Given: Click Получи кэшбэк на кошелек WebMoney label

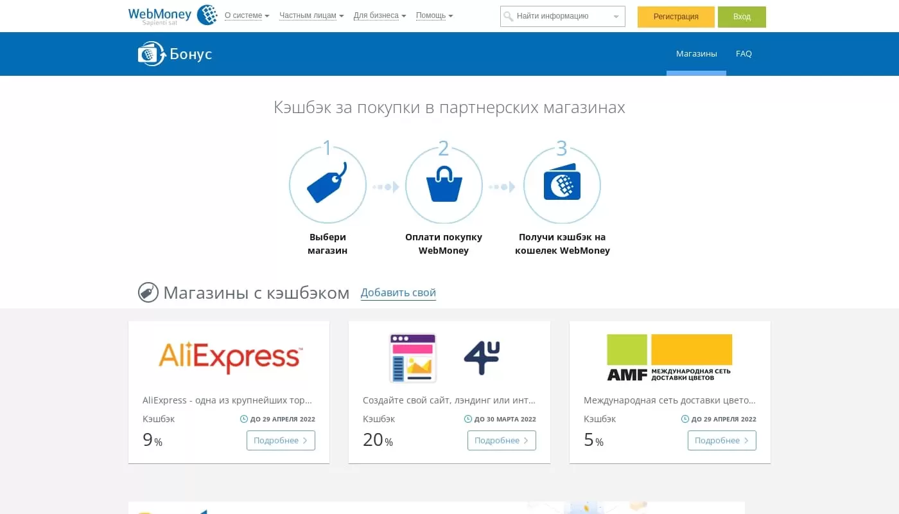Looking at the screenshot, I should tap(563, 244).
